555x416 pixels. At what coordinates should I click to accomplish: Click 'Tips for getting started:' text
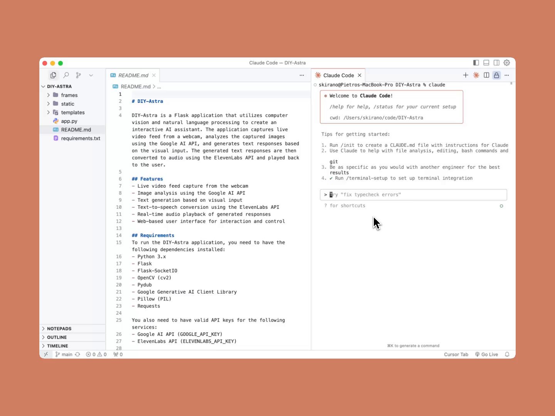pos(355,134)
